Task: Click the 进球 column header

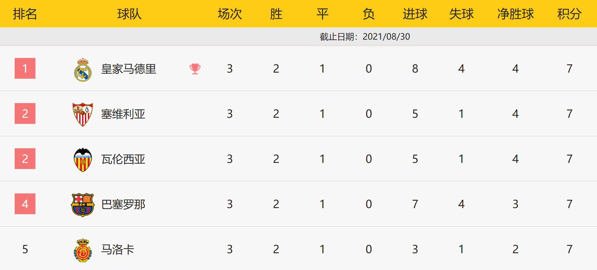Action: click(415, 14)
